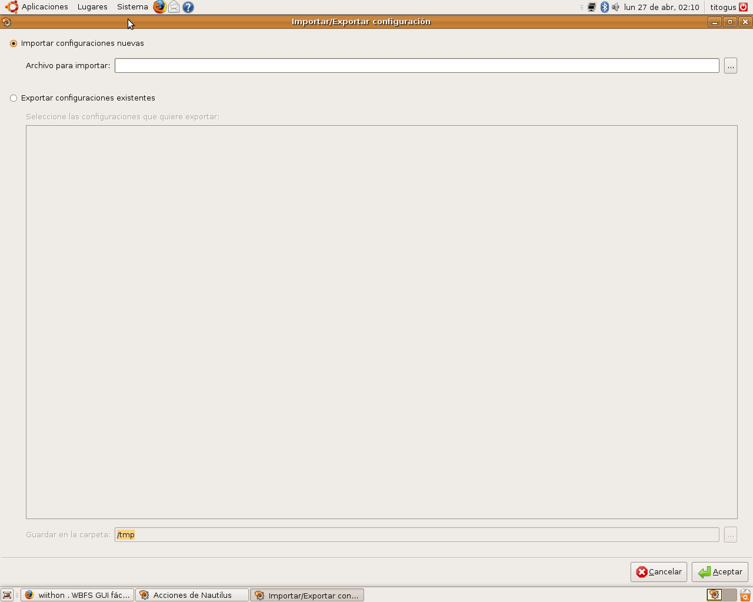
Task: Click the Guardar en la carpeta field
Action: 417,535
